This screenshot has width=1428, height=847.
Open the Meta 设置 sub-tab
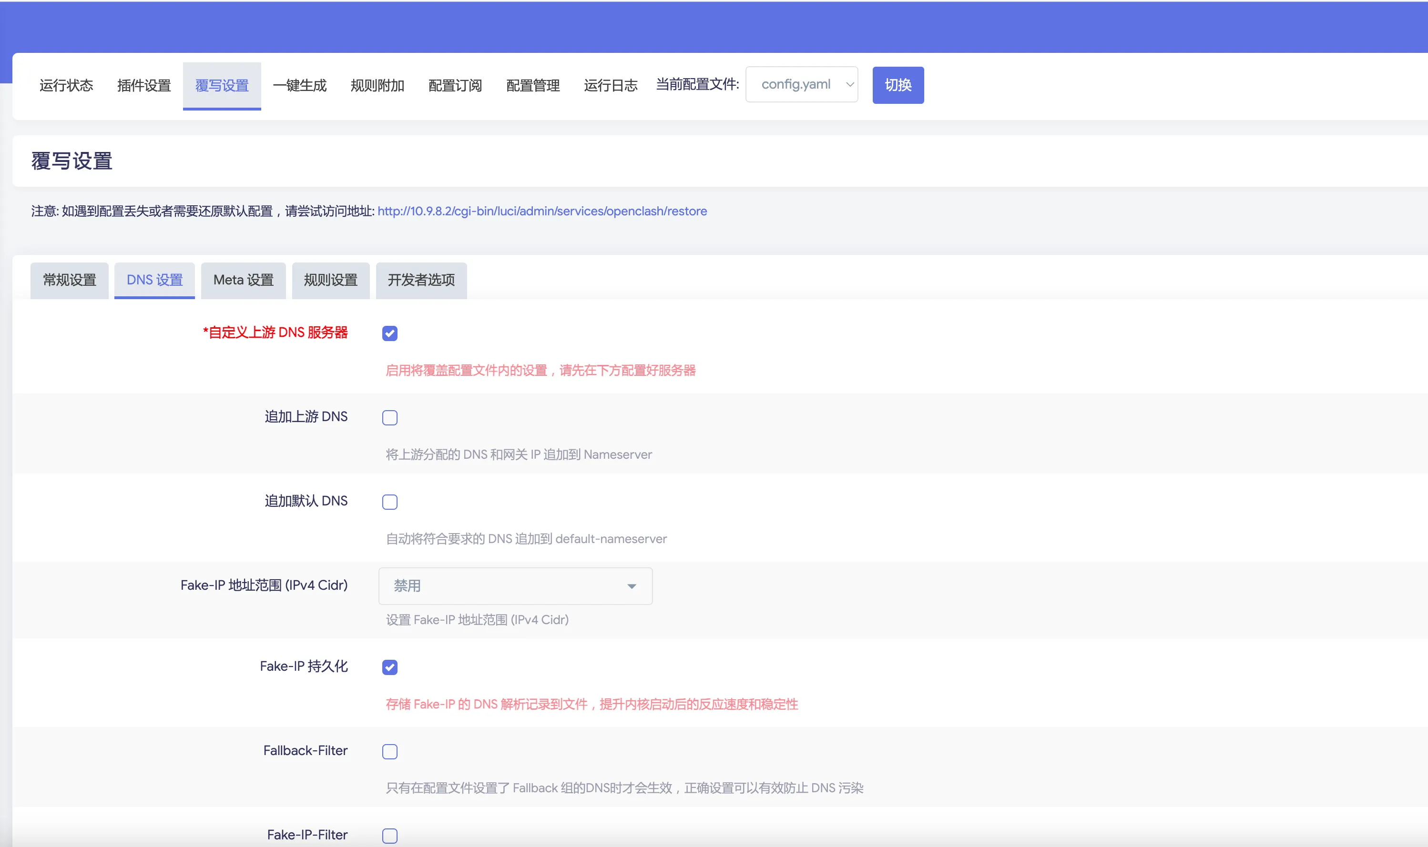(x=243, y=280)
